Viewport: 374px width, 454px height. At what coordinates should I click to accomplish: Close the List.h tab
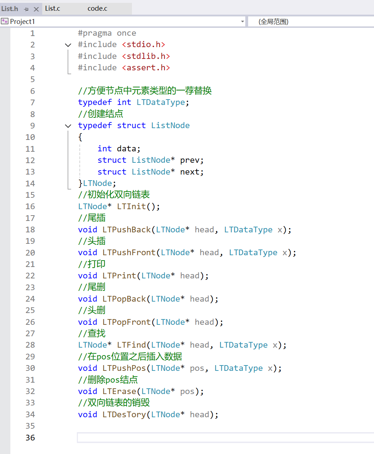36,9
